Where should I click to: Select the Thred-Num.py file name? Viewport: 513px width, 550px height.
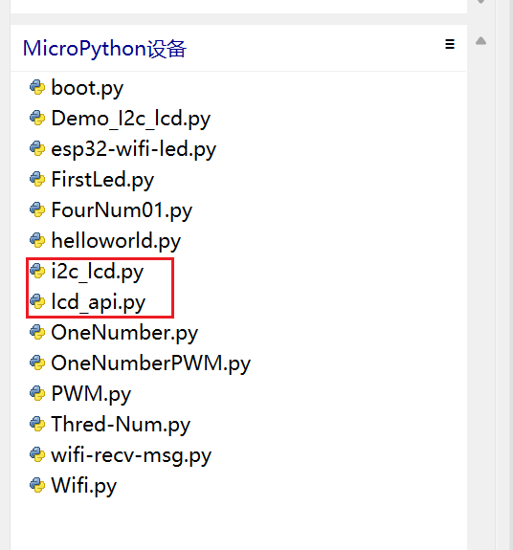121,425
